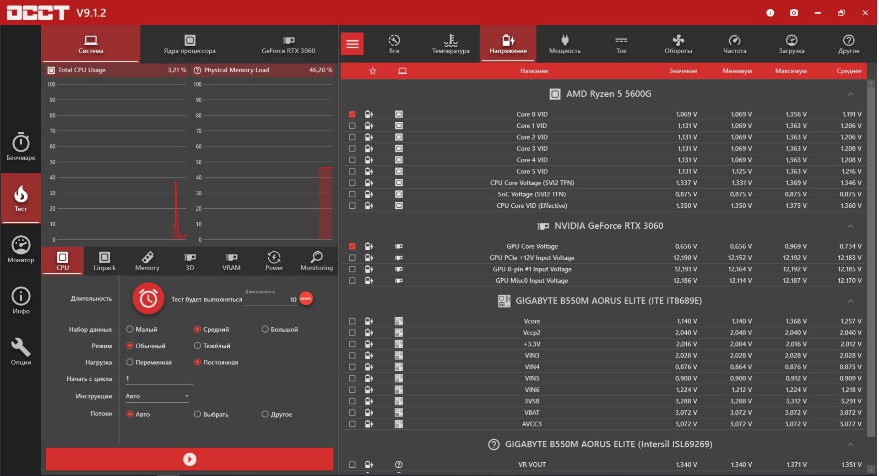Click the Начать с цикла input field
This screenshot has width=879, height=476.
coord(159,379)
